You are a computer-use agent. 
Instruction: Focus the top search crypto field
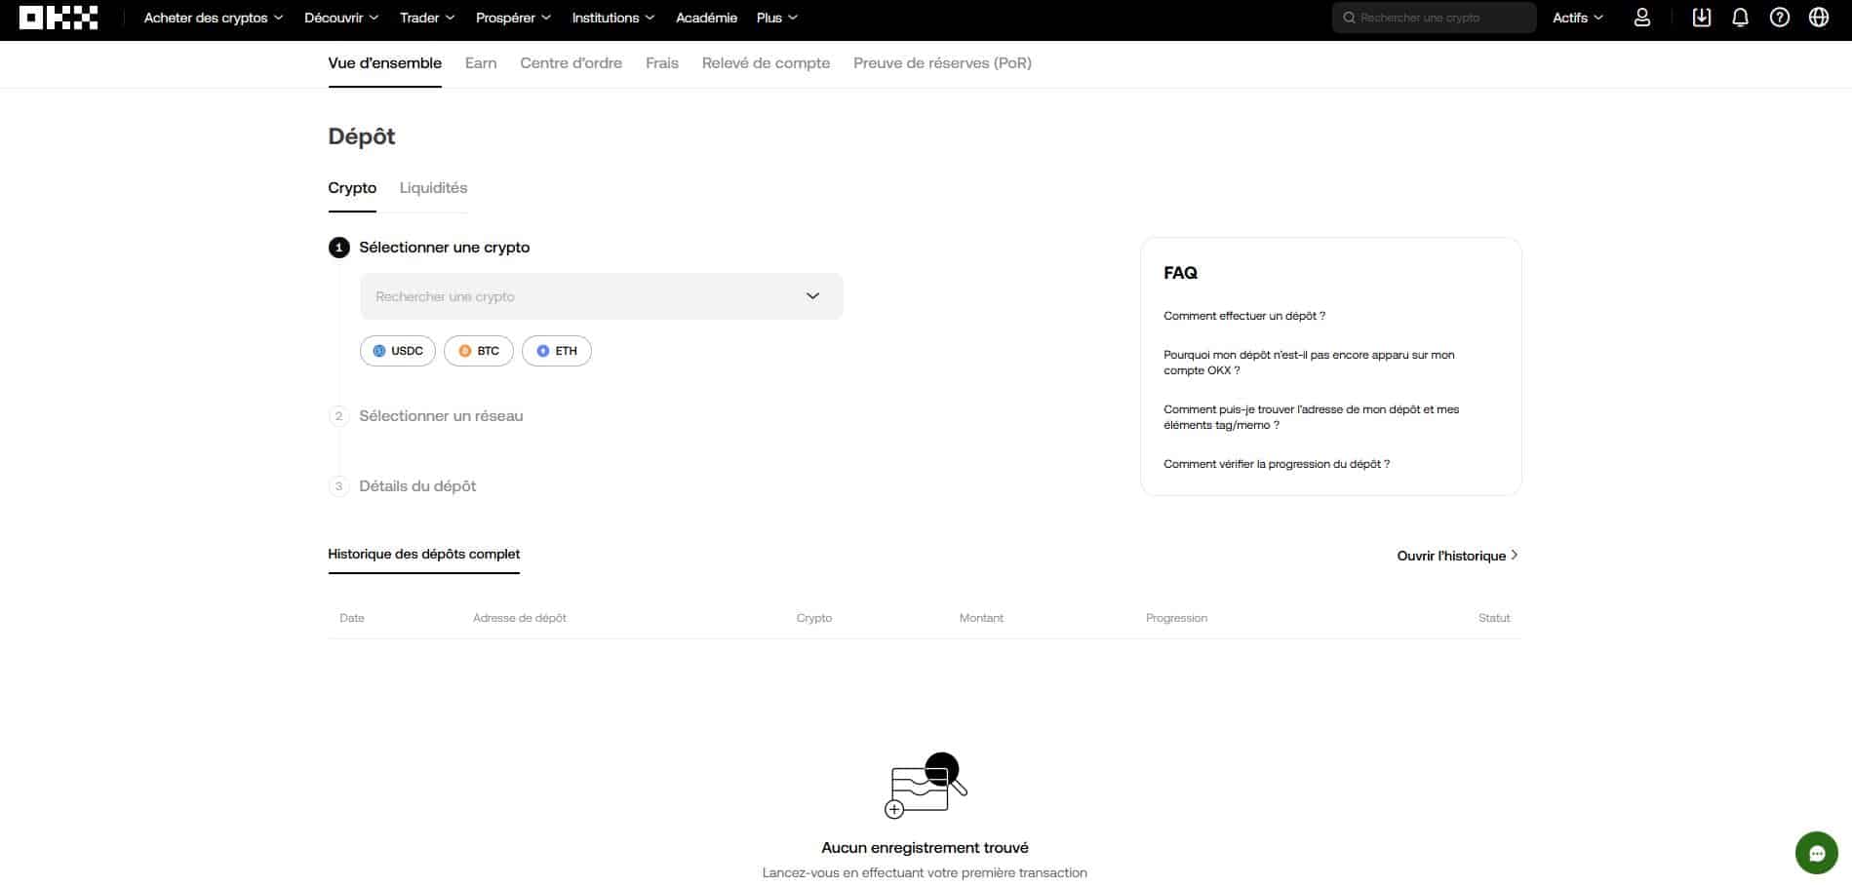(1435, 18)
